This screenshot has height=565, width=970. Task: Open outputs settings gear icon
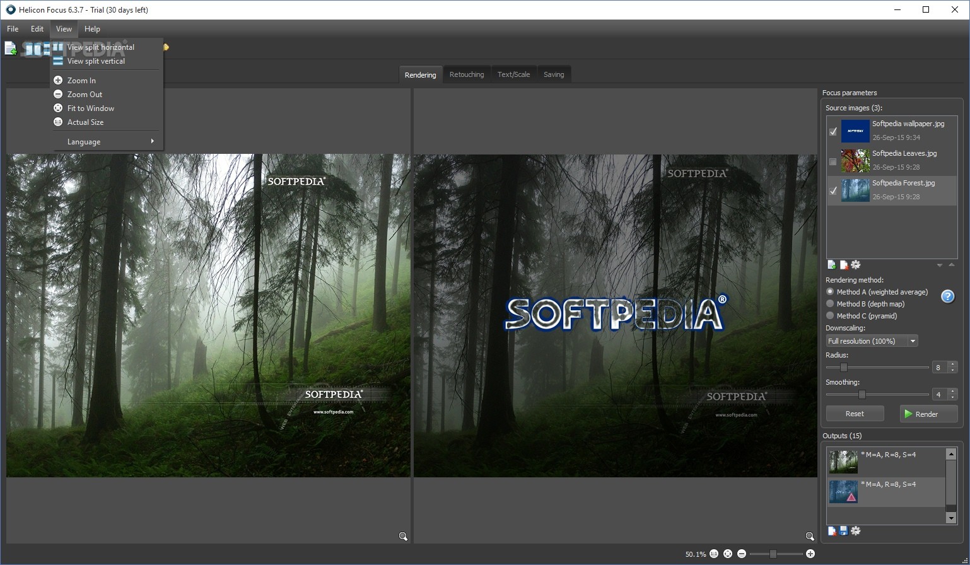pos(856,531)
